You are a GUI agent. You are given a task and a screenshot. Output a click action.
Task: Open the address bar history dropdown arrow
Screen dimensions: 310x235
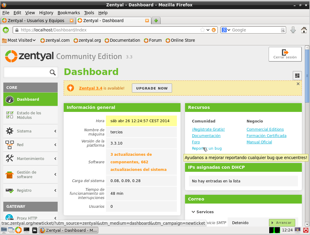[x=208, y=30]
